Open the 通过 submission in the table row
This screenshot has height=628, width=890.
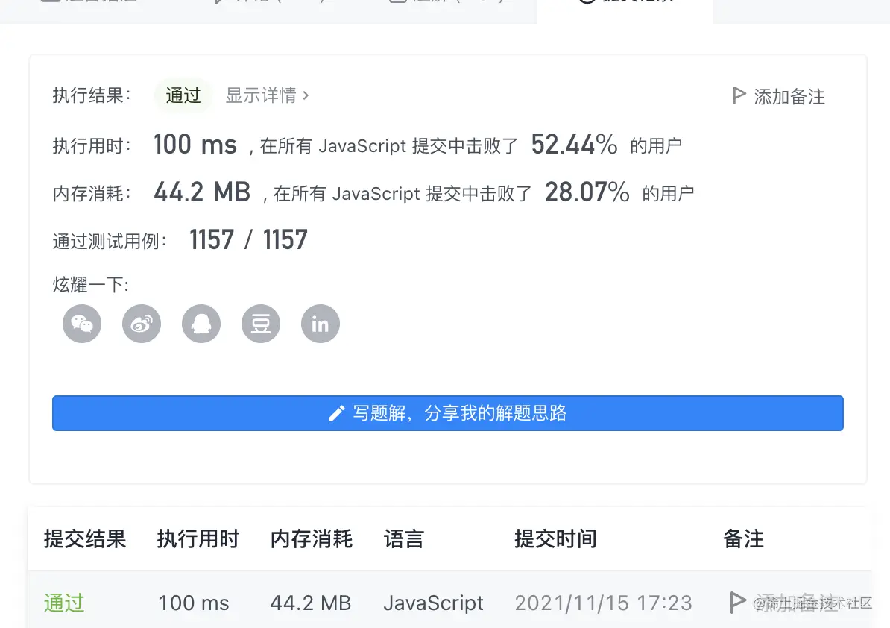(x=64, y=603)
